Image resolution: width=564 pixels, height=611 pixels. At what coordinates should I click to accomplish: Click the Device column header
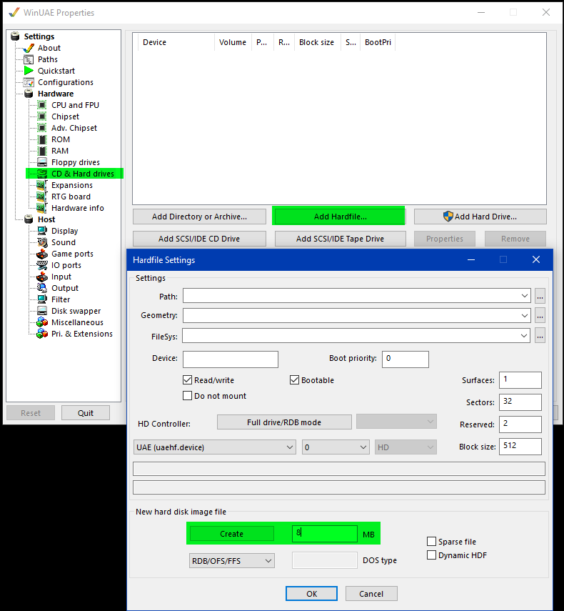[x=154, y=42]
